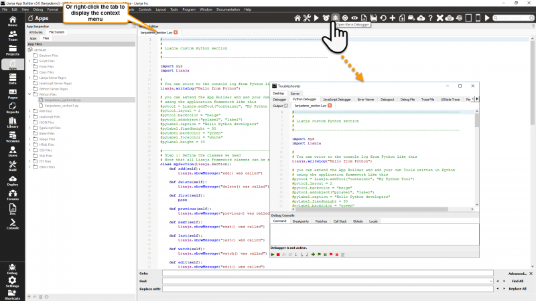Expand the Other Files folder

tap(29, 167)
